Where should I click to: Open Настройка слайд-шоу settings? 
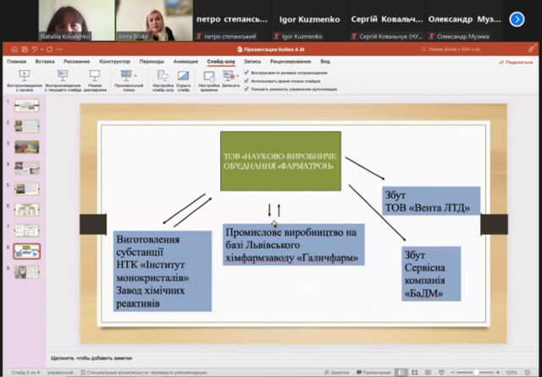163,80
